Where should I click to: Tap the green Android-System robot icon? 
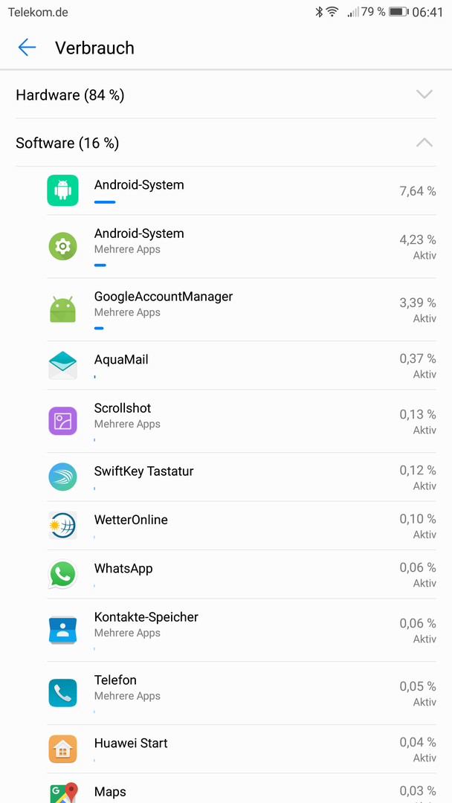tap(62, 190)
